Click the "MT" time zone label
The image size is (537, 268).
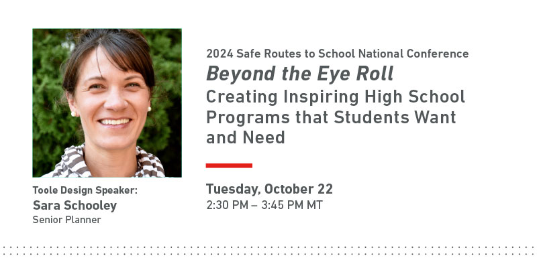click(x=315, y=205)
